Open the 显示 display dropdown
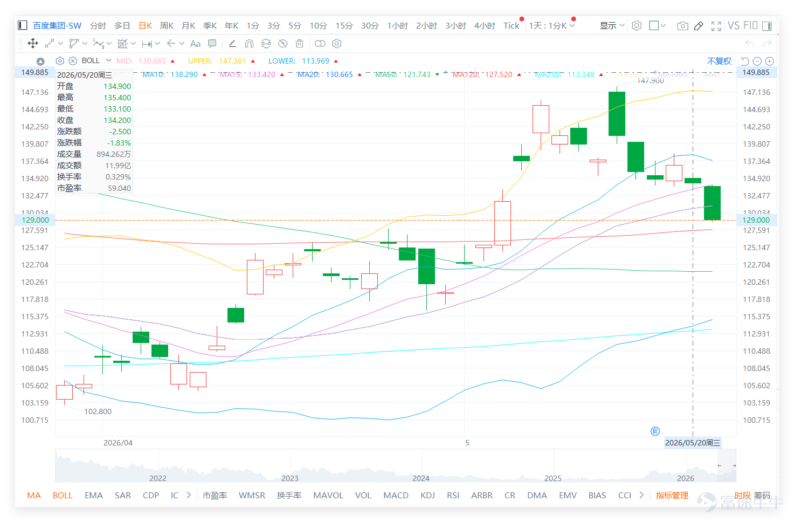This screenshot has width=794, height=522. [612, 25]
